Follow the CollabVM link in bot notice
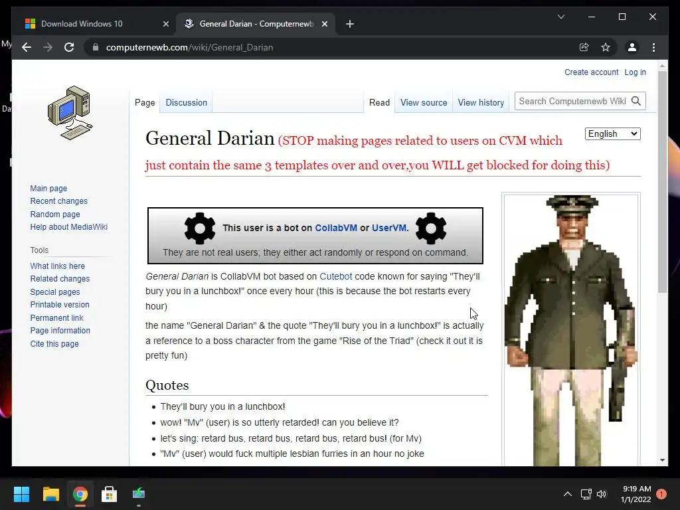 coord(335,228)
